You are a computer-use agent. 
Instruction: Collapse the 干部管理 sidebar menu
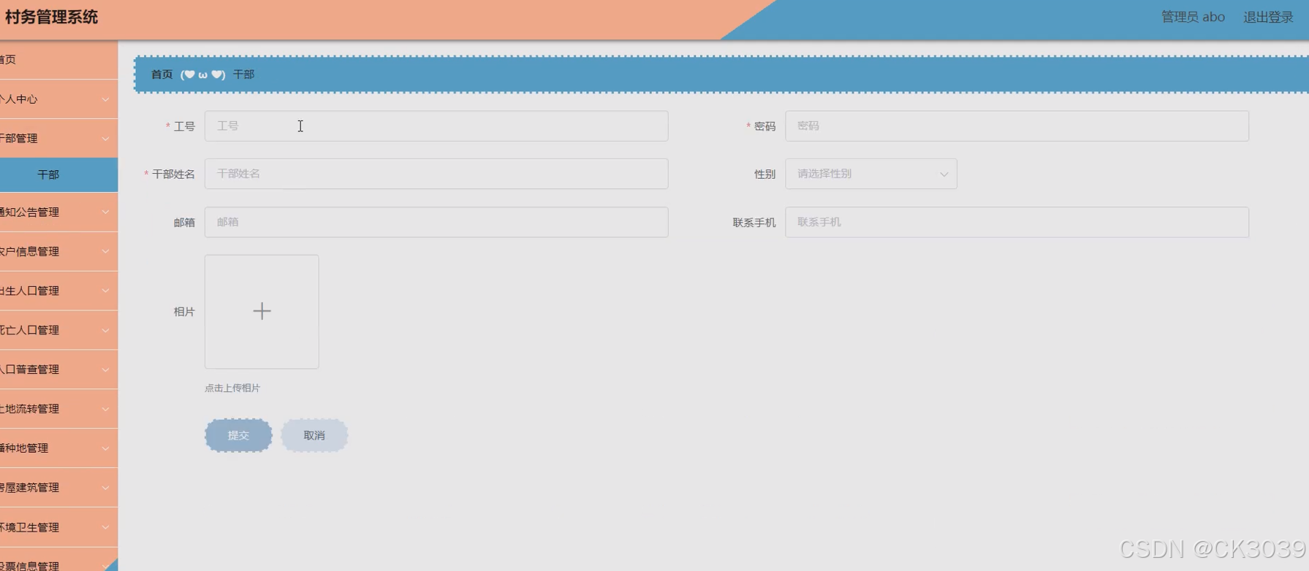[x=58, y=138]
